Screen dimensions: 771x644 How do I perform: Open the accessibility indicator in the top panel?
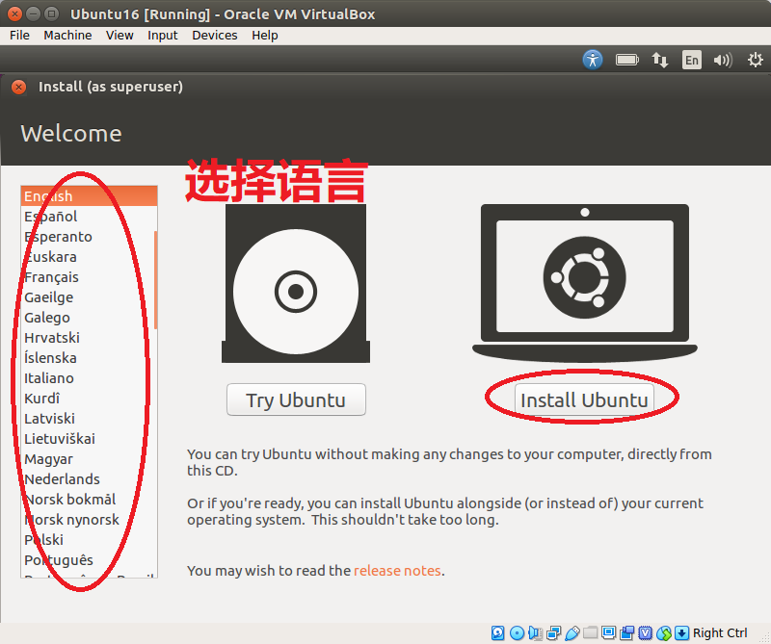click(x=593, y=60)
